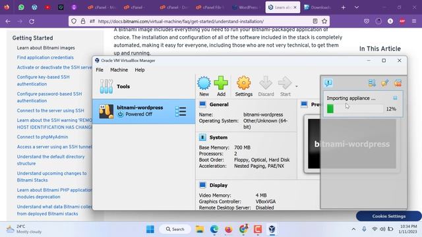This screenshot has width=422, height=237.
Task: Open a new browser tab
Action: [x=344, y=7]
